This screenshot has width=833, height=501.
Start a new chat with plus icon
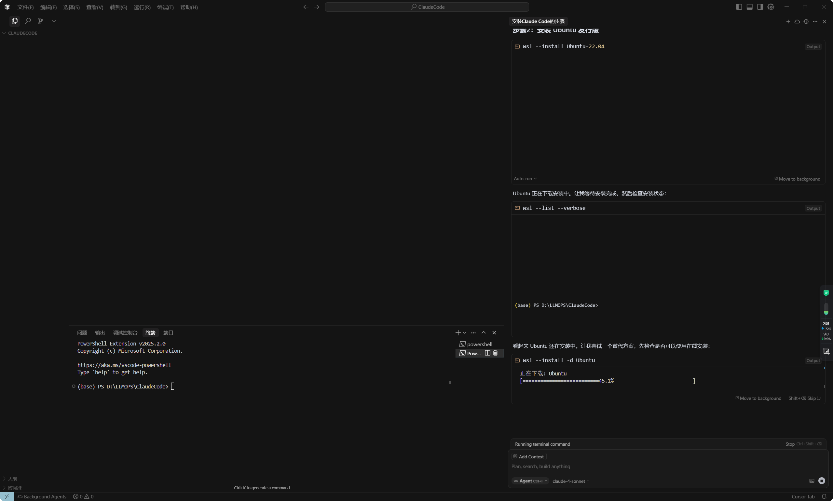tap(788, 21)
